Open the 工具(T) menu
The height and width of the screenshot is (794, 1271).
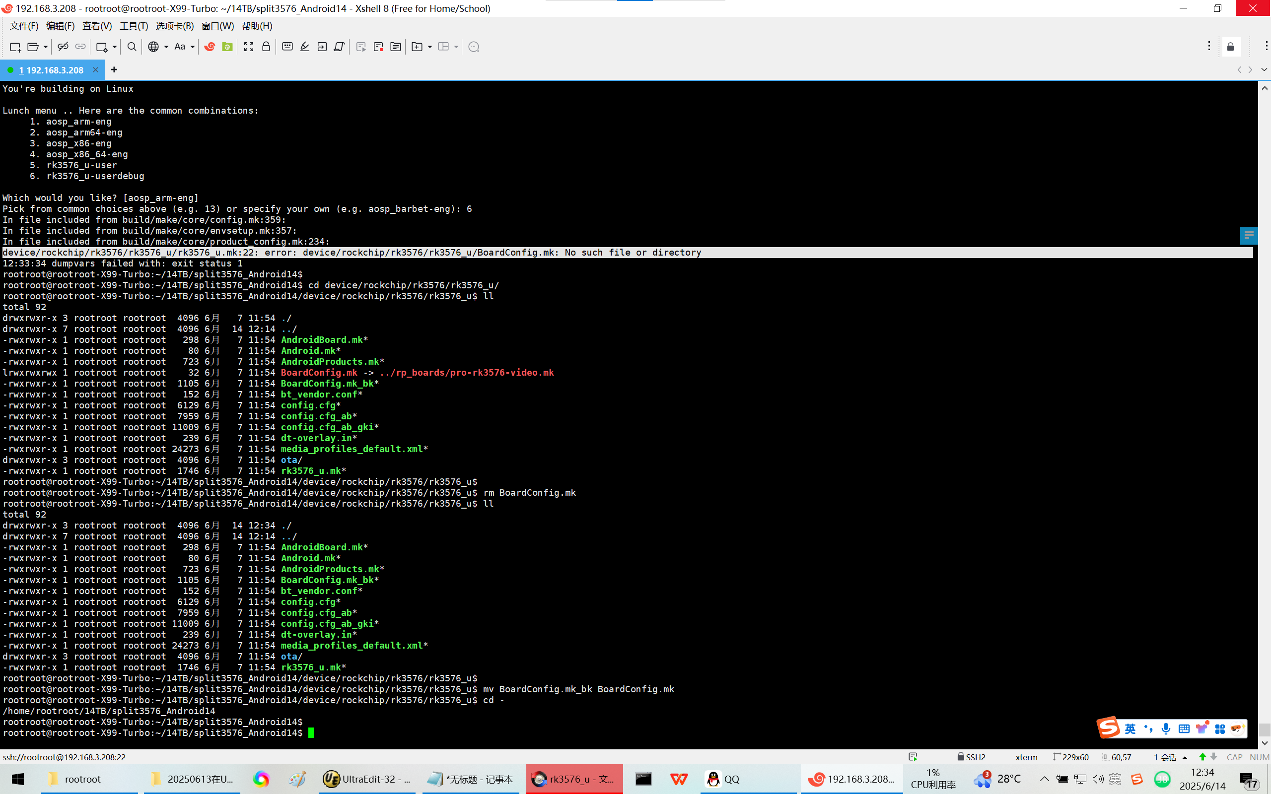click(x=134, y=26)
